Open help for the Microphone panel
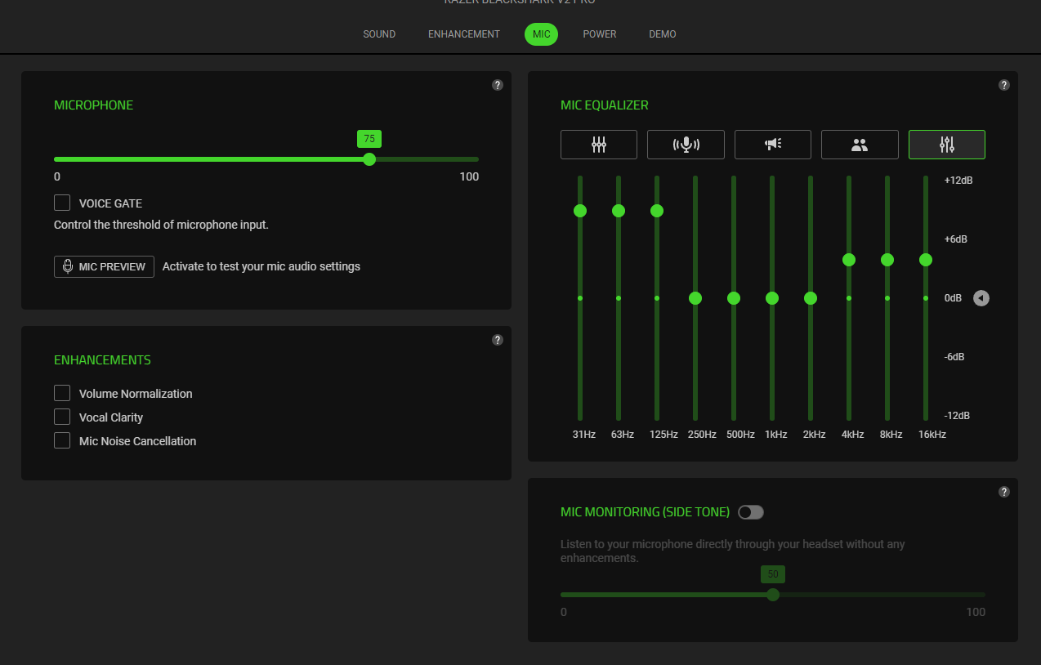The image size is (1041, 665). (x=498, y=85)
